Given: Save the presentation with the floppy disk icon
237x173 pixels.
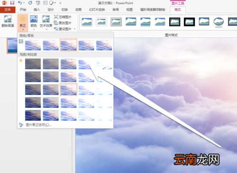Looking at the screenshot, I should click(12, 3).
